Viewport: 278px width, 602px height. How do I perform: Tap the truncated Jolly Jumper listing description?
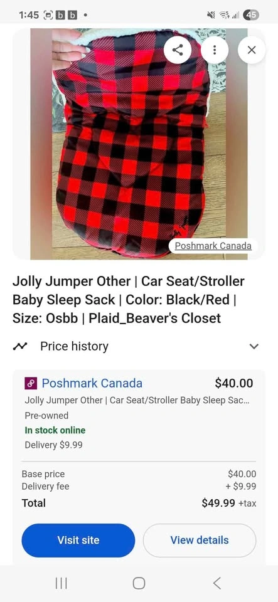pos(137,400)
